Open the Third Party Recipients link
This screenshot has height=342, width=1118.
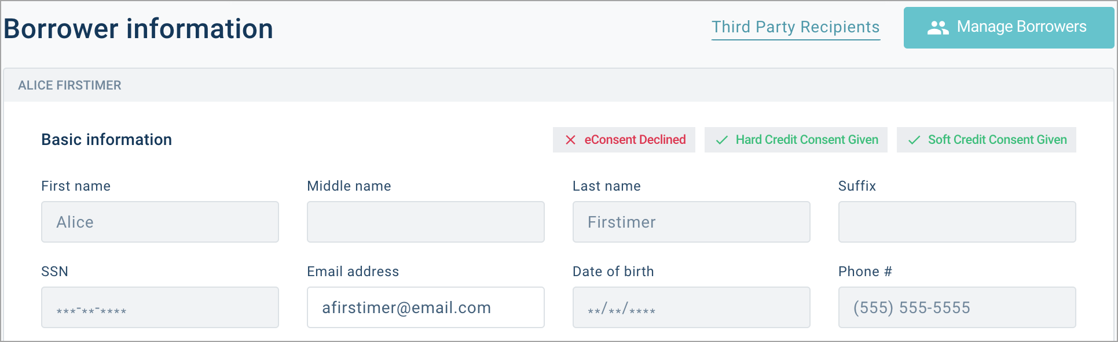795,27
